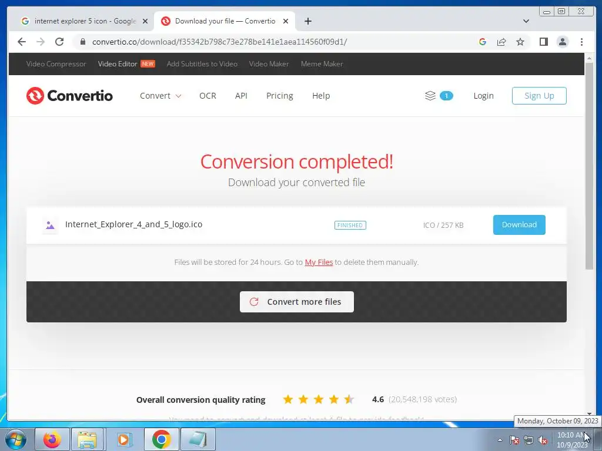
Task: Open the Help menu item
Action: [x=321, y=96]
